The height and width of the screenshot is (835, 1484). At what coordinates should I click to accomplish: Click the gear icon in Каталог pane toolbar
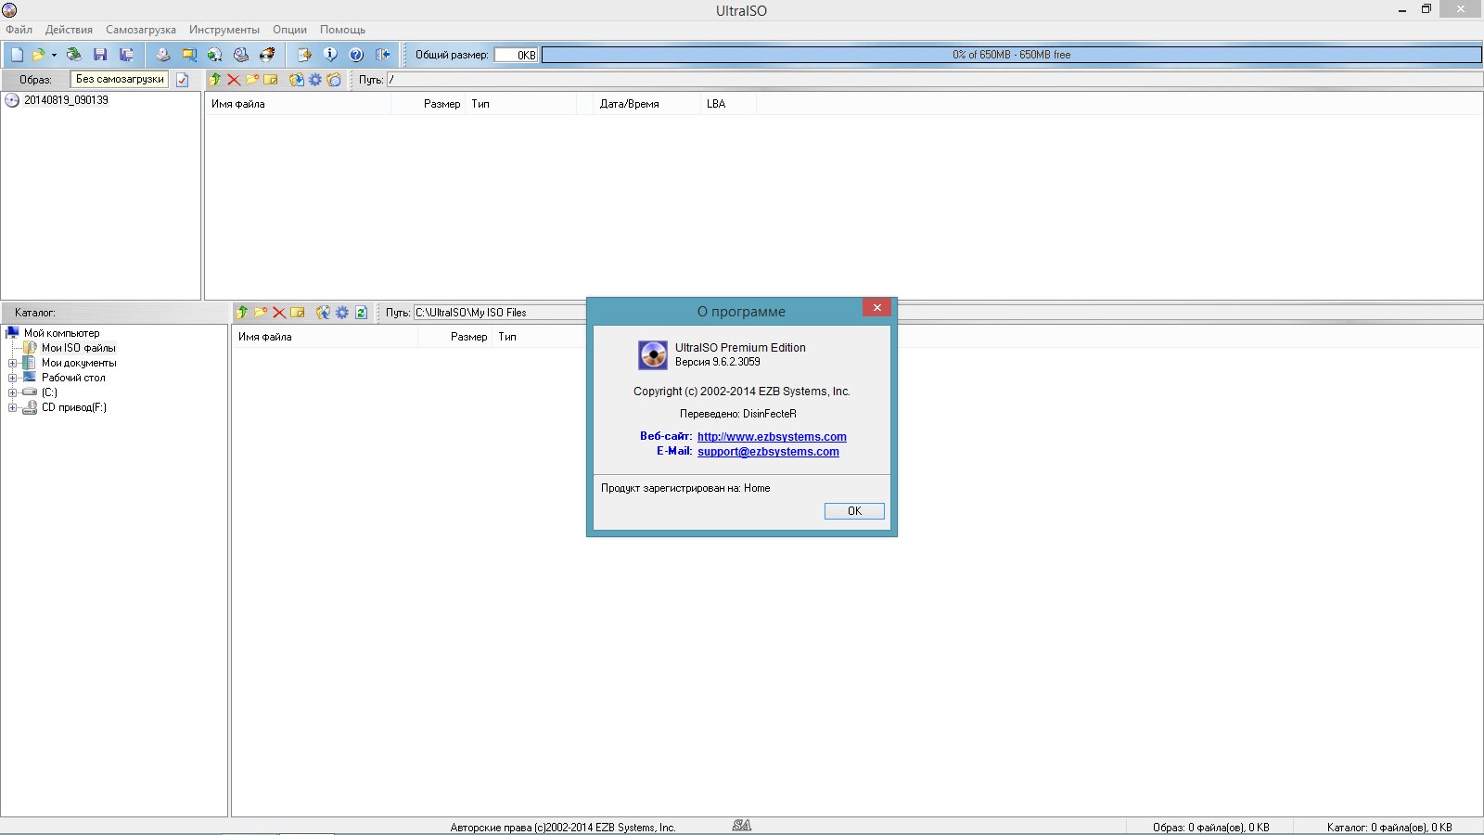342,313
